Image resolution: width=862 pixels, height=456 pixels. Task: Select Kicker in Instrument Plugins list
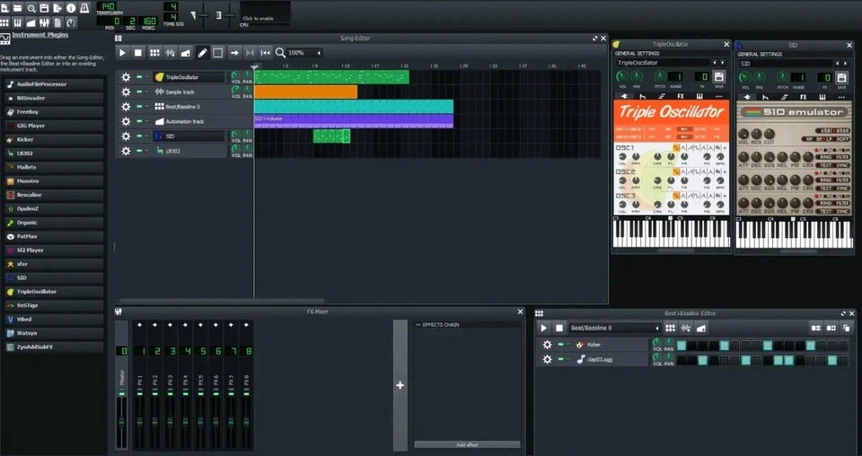(x=54, y=139)
